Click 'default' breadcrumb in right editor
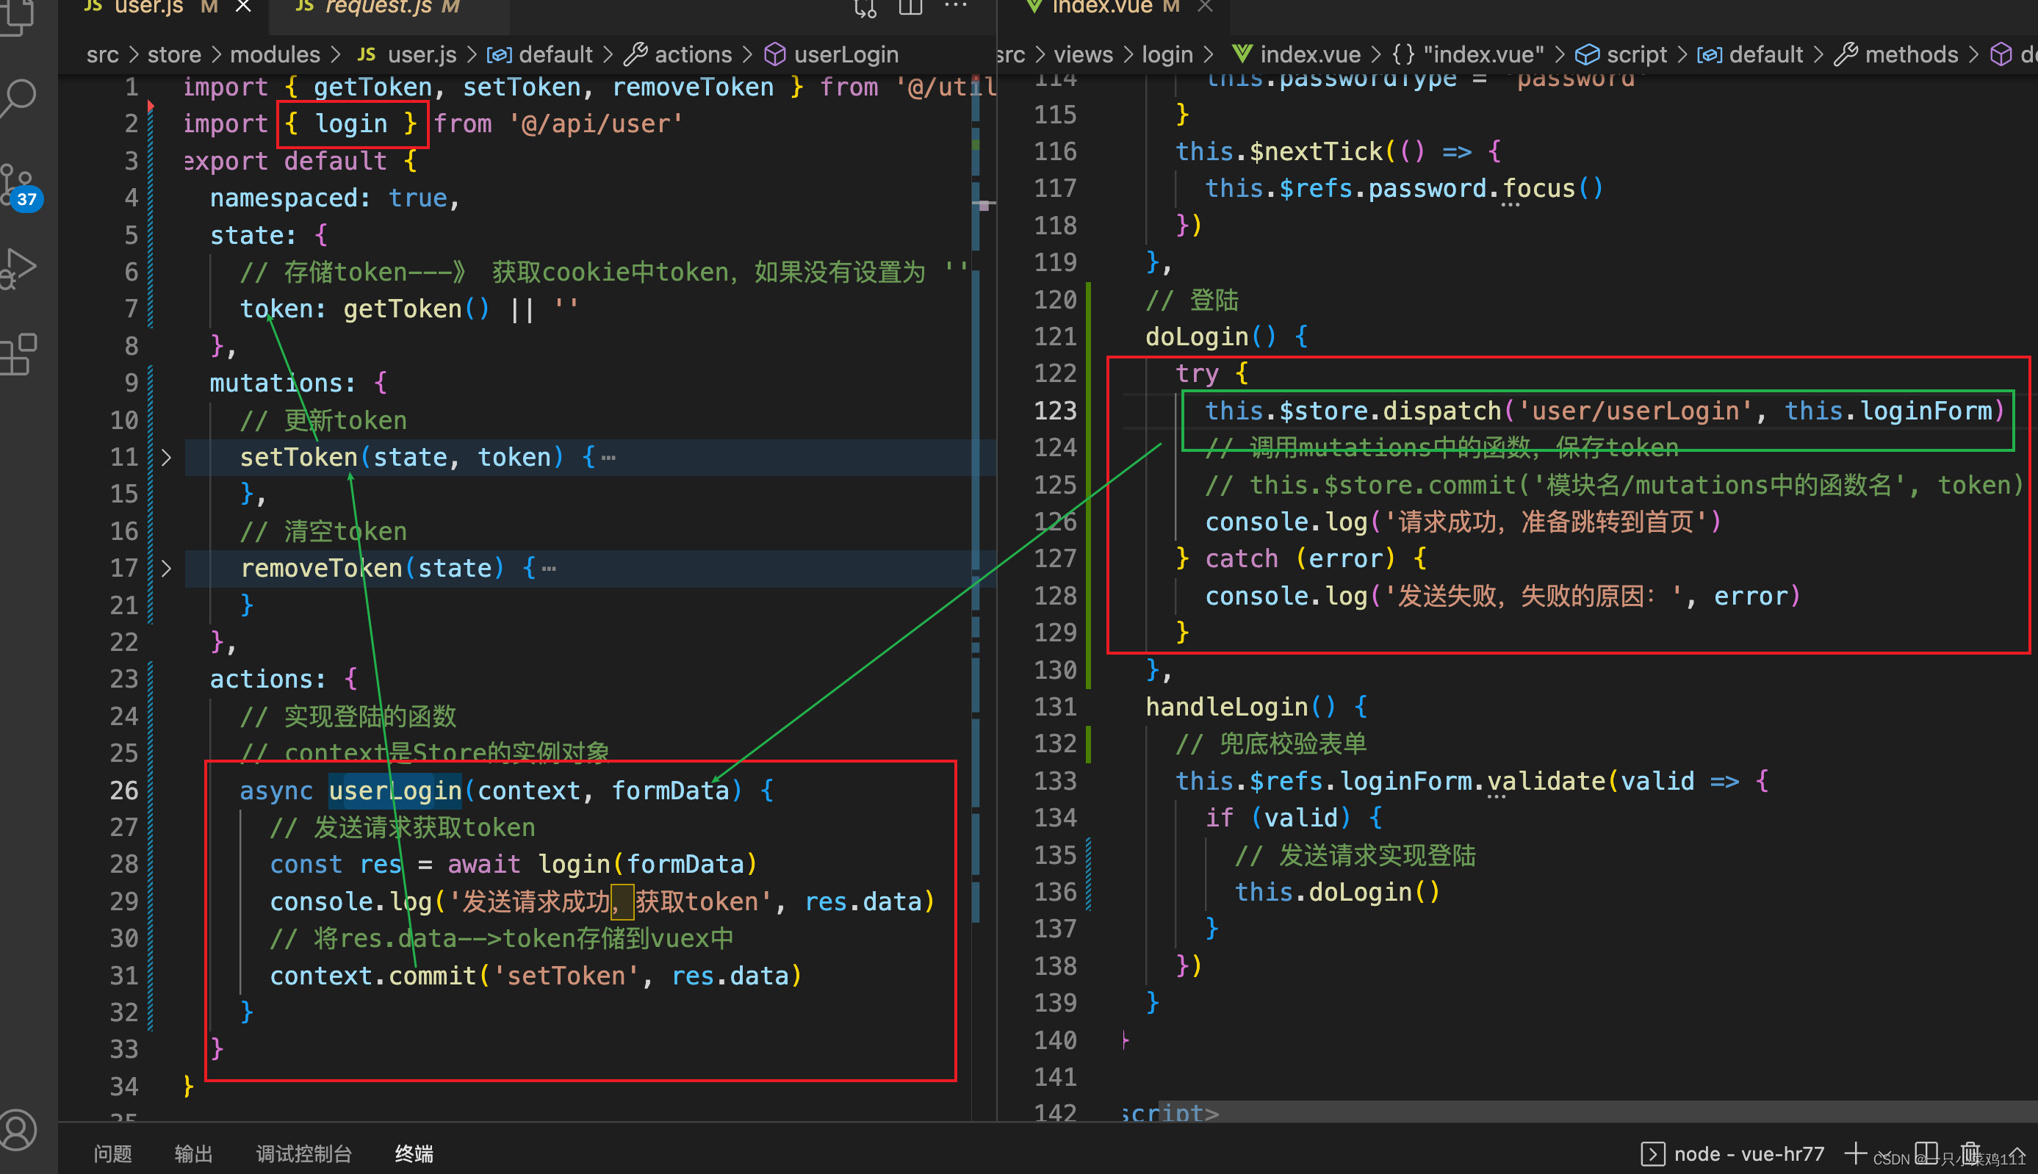This screenshot has height=1174, width=2038. click(1750, 55)
